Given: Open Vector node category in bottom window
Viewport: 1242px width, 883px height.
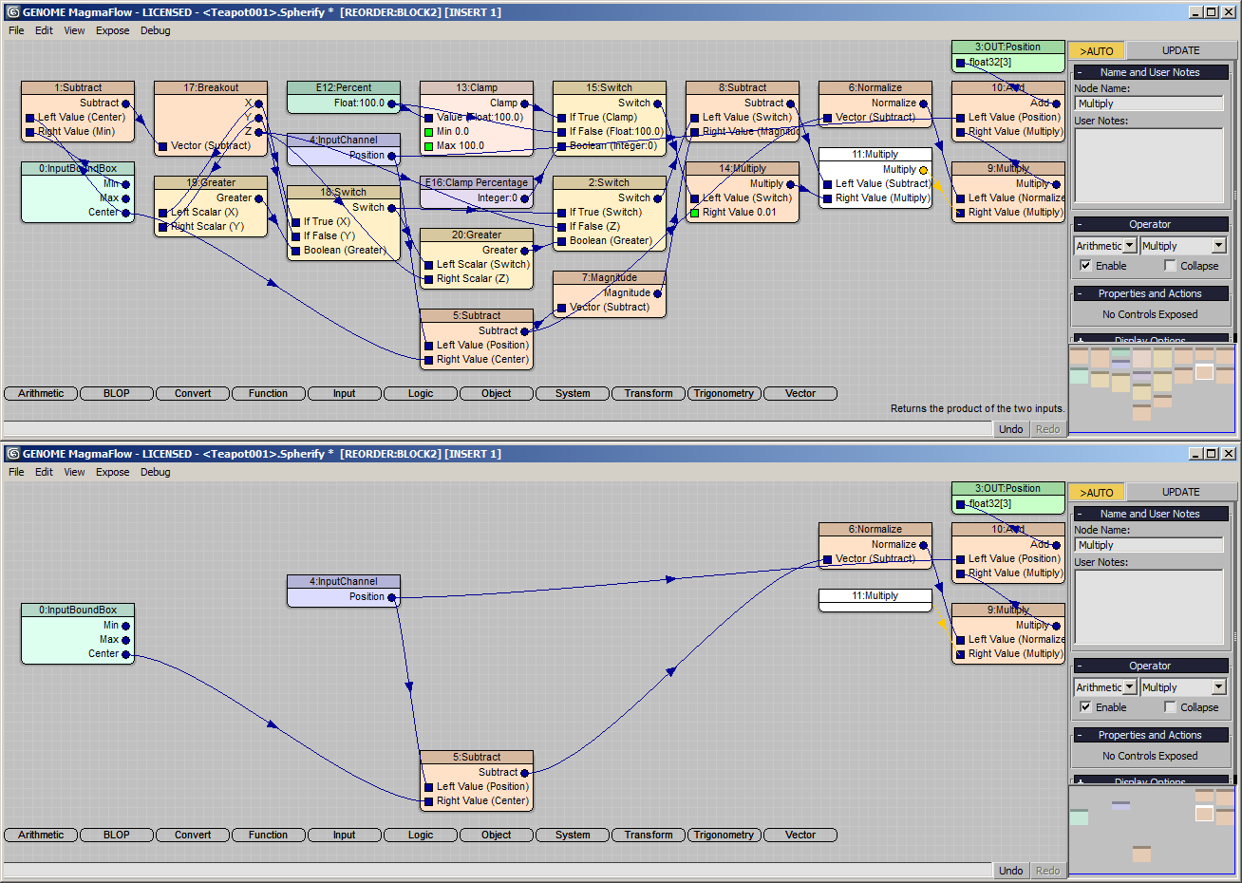Looking at the screenshot, I should click(800, 835).
